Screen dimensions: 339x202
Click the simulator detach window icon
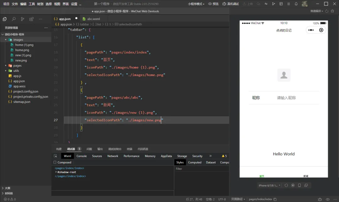tap(306, 185)
